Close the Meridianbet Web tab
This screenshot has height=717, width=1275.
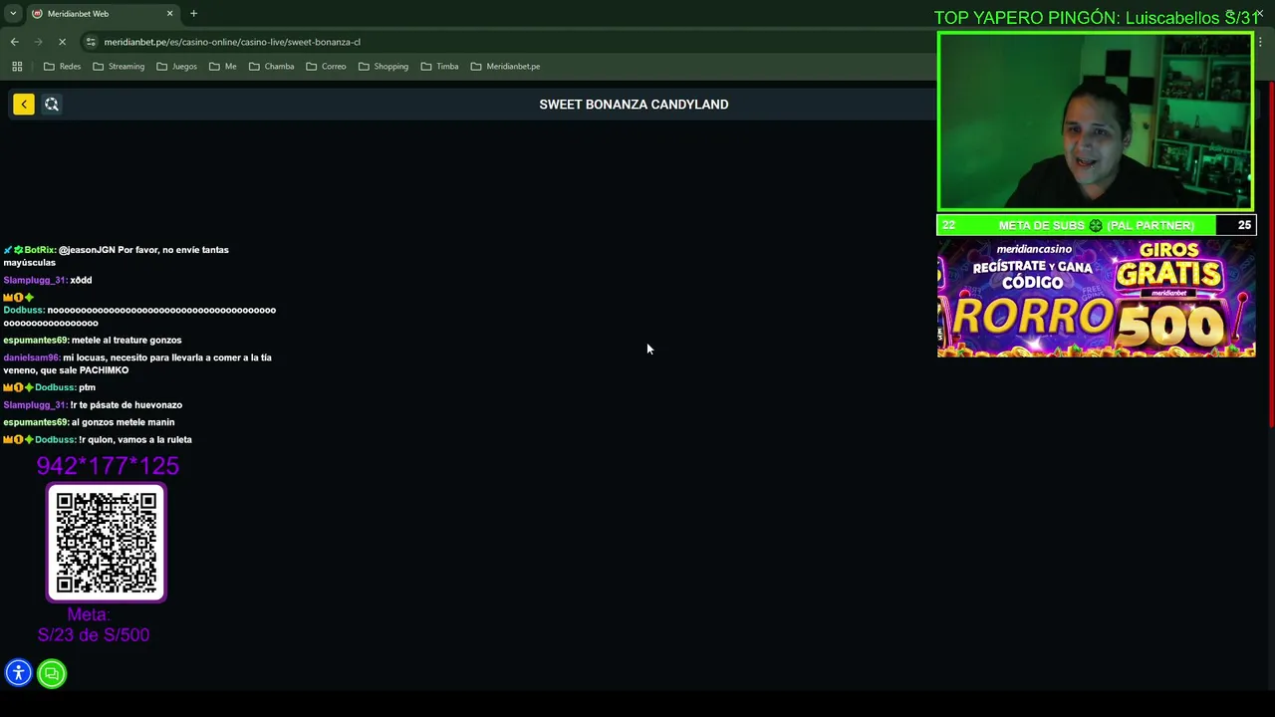pos(169,13)
